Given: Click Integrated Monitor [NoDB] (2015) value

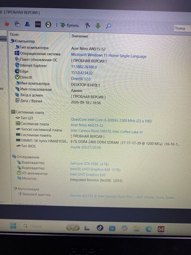Looking at the screenshot, I should point(96,180).
